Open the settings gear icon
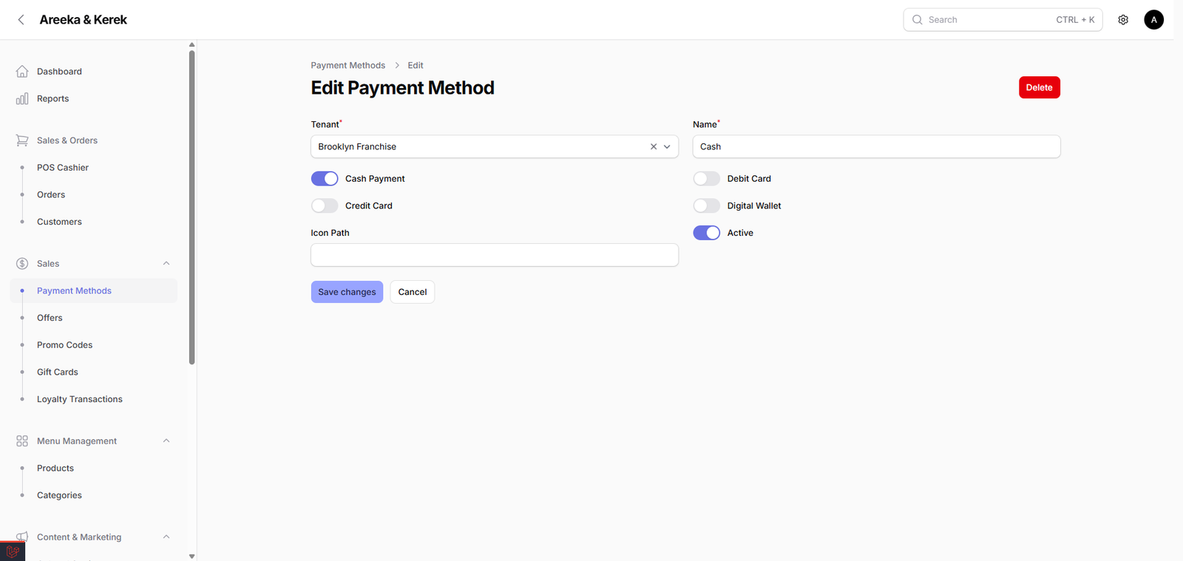The height and width of the screenshot is (561, 1183). (x=1123, y=20)
